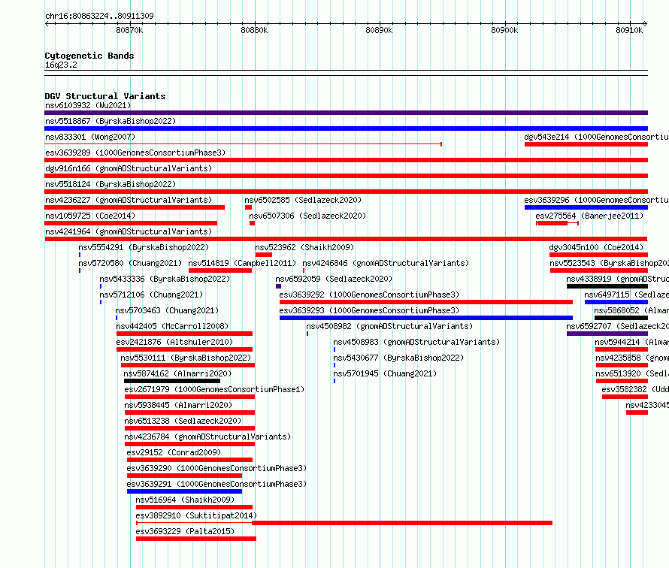Click nsv4246846 (gnomADStructuralVariants) label
The width and height of the screenshot is (669, 568).
click(x=386, y=263)
